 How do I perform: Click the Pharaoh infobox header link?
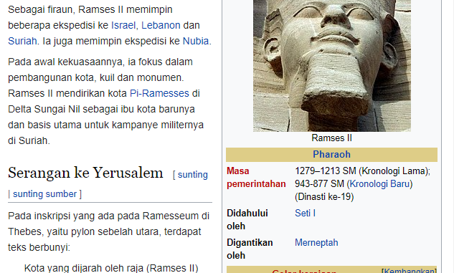pos(331,155)
